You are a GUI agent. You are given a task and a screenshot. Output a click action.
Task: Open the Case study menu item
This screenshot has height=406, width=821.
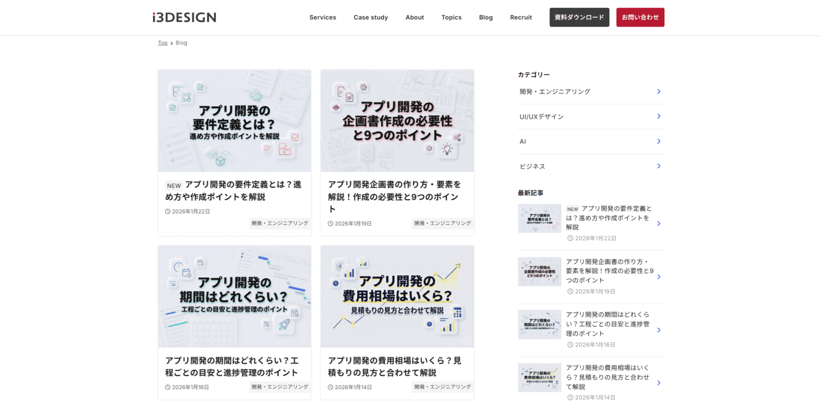coord(370,17)
